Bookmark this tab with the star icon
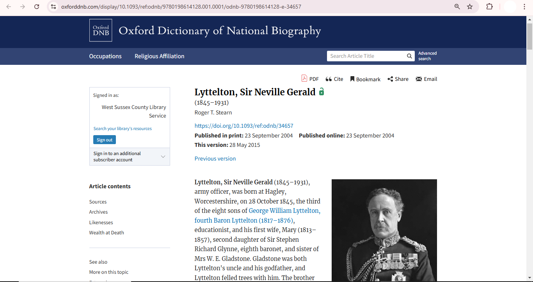 [x=470, y=7]
